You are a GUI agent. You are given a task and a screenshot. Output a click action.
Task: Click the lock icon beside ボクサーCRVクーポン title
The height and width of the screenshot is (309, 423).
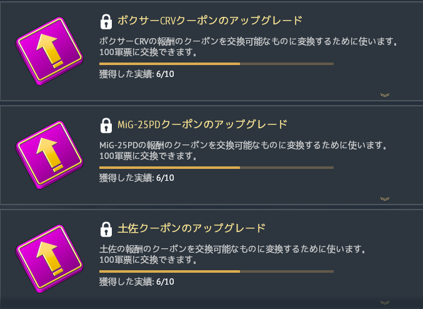click(x=106, y=22)
